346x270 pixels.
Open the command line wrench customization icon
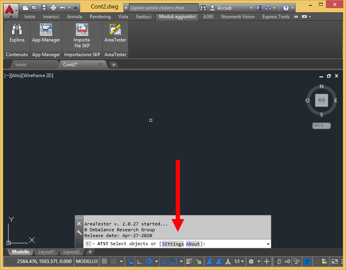click(x=79, y=232)
